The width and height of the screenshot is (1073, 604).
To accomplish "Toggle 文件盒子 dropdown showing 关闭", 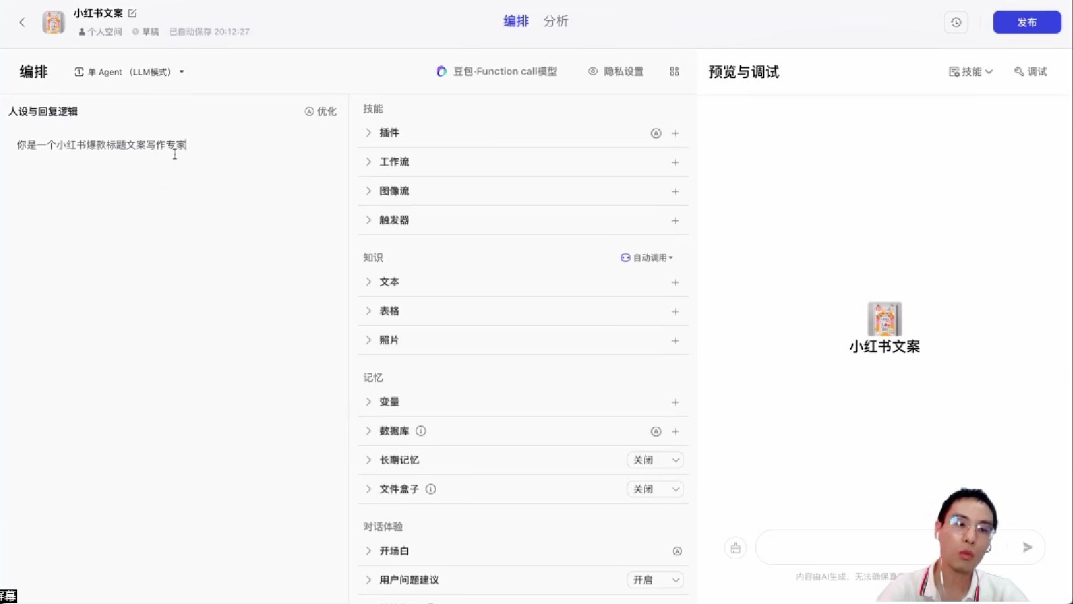I will point(655,489).
